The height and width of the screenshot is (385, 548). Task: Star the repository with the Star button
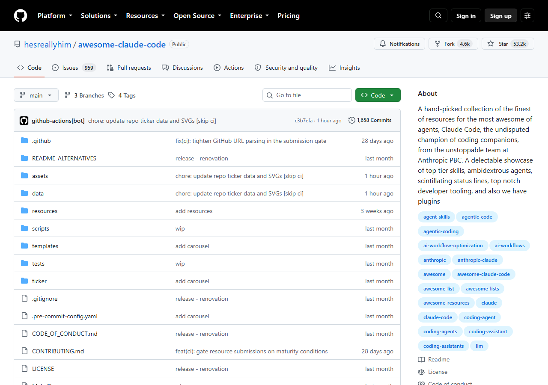(508, 44)
